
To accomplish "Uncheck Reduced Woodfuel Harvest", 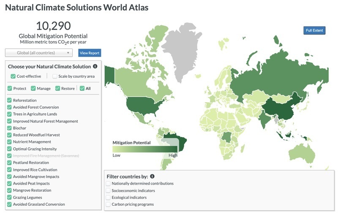I will point(9,135).
